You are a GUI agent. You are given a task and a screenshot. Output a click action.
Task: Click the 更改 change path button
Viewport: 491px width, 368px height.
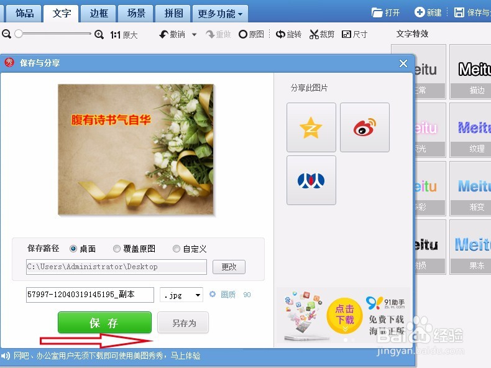point(229,267)
